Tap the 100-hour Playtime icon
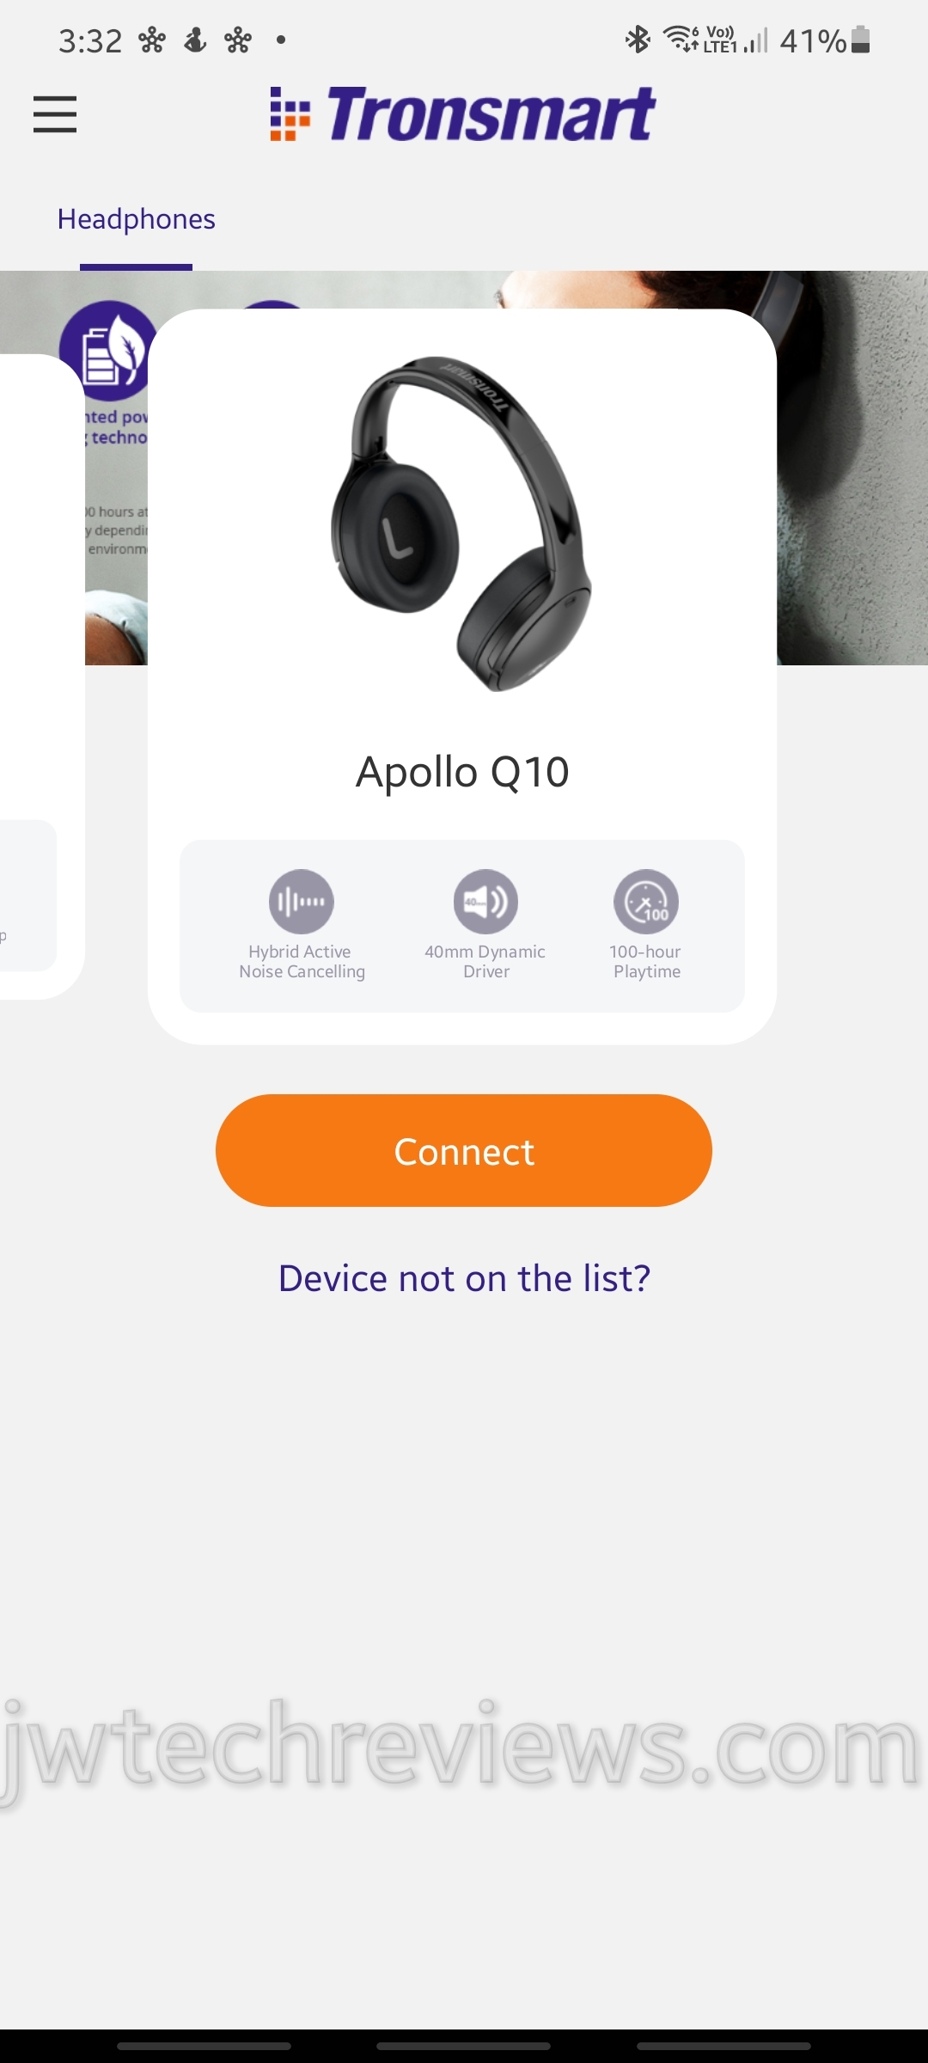 click(646, 902)
